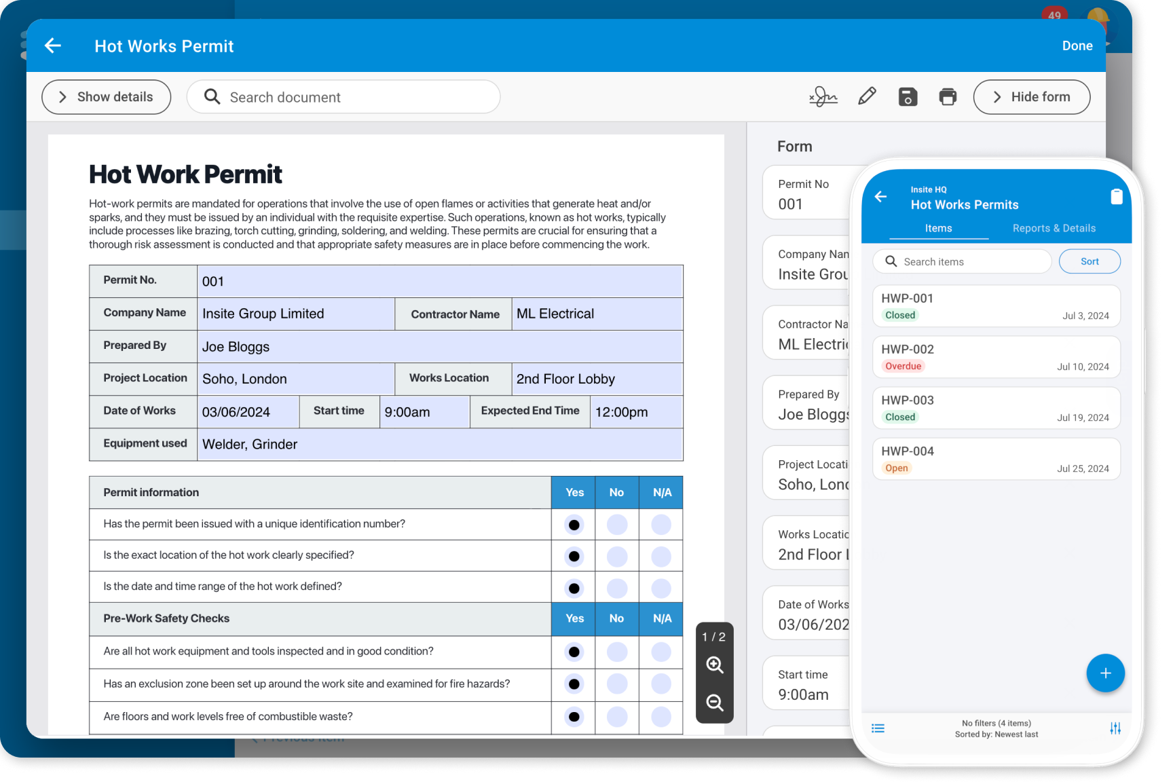Create a new permit with the plus button

coord(1105,673)
